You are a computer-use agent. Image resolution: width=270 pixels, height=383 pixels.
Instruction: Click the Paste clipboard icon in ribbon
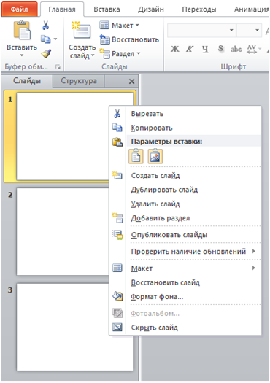pos(22,31)
